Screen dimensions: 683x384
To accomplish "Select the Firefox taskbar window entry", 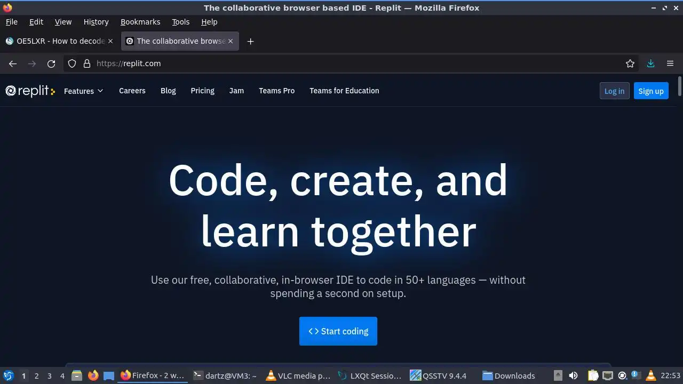I will click(x=153, y=375).
